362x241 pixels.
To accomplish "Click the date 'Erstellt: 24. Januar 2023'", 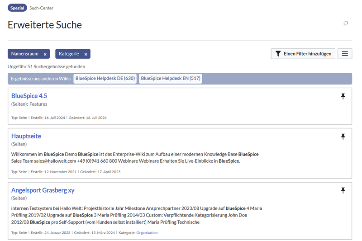I will (51, 233).
